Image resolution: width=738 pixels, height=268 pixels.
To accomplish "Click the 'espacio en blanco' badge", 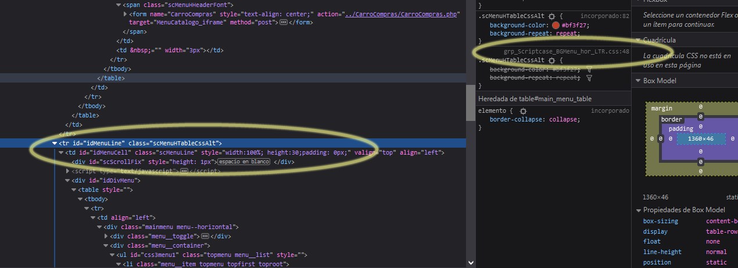I will coord(243,162).
